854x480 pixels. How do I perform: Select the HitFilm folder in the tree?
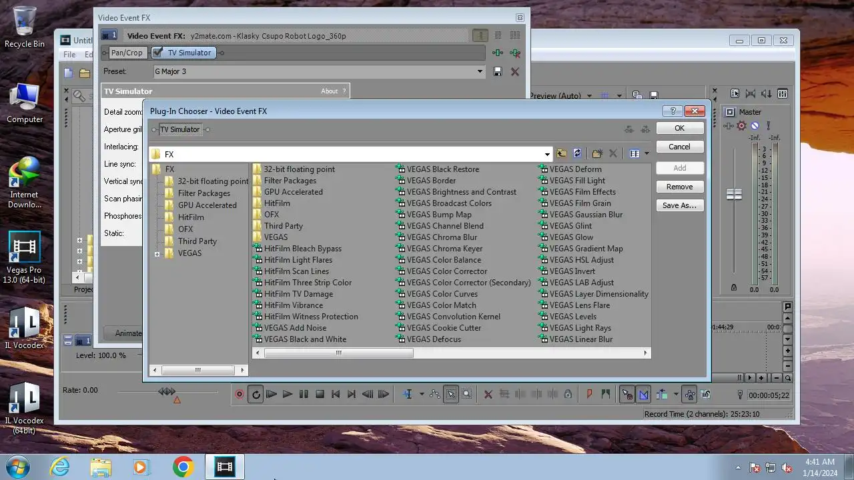click(x=191, y=217)
